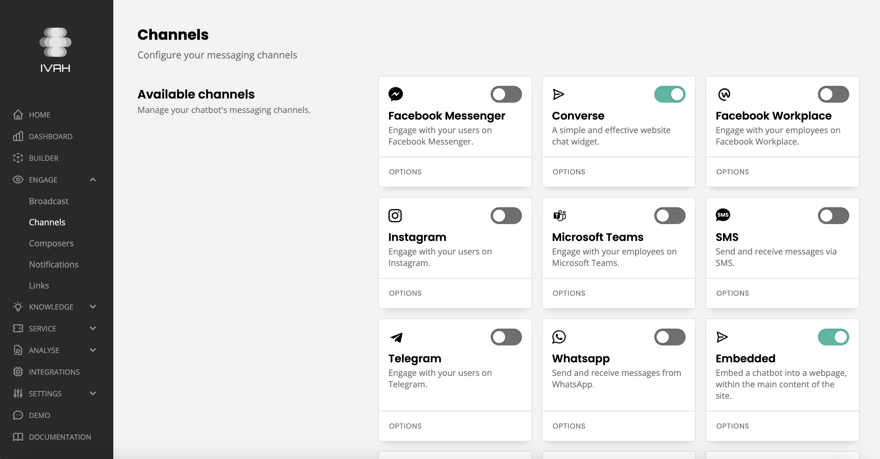Click the Integrations chip icon
The height and width of the screenshot is (459, 880).
tap(18, 372)
